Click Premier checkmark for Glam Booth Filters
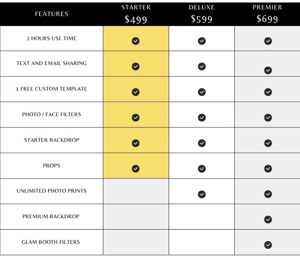 click(268, 245)
